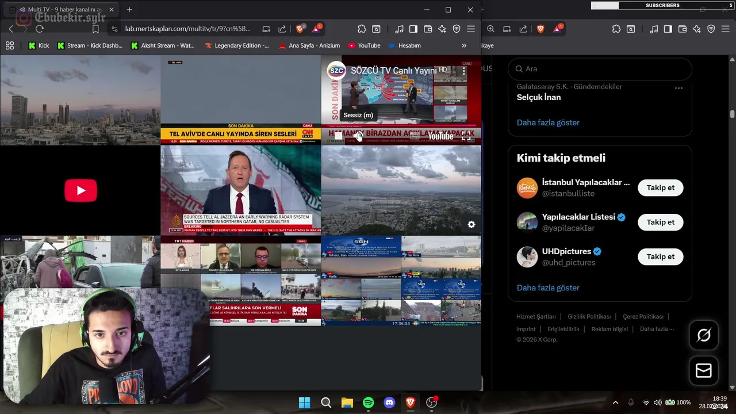The width and height of the screenshot is (736, 414).
Task: Open Brave Playlist music icon in Multi TV window
Action: point(399,29)
